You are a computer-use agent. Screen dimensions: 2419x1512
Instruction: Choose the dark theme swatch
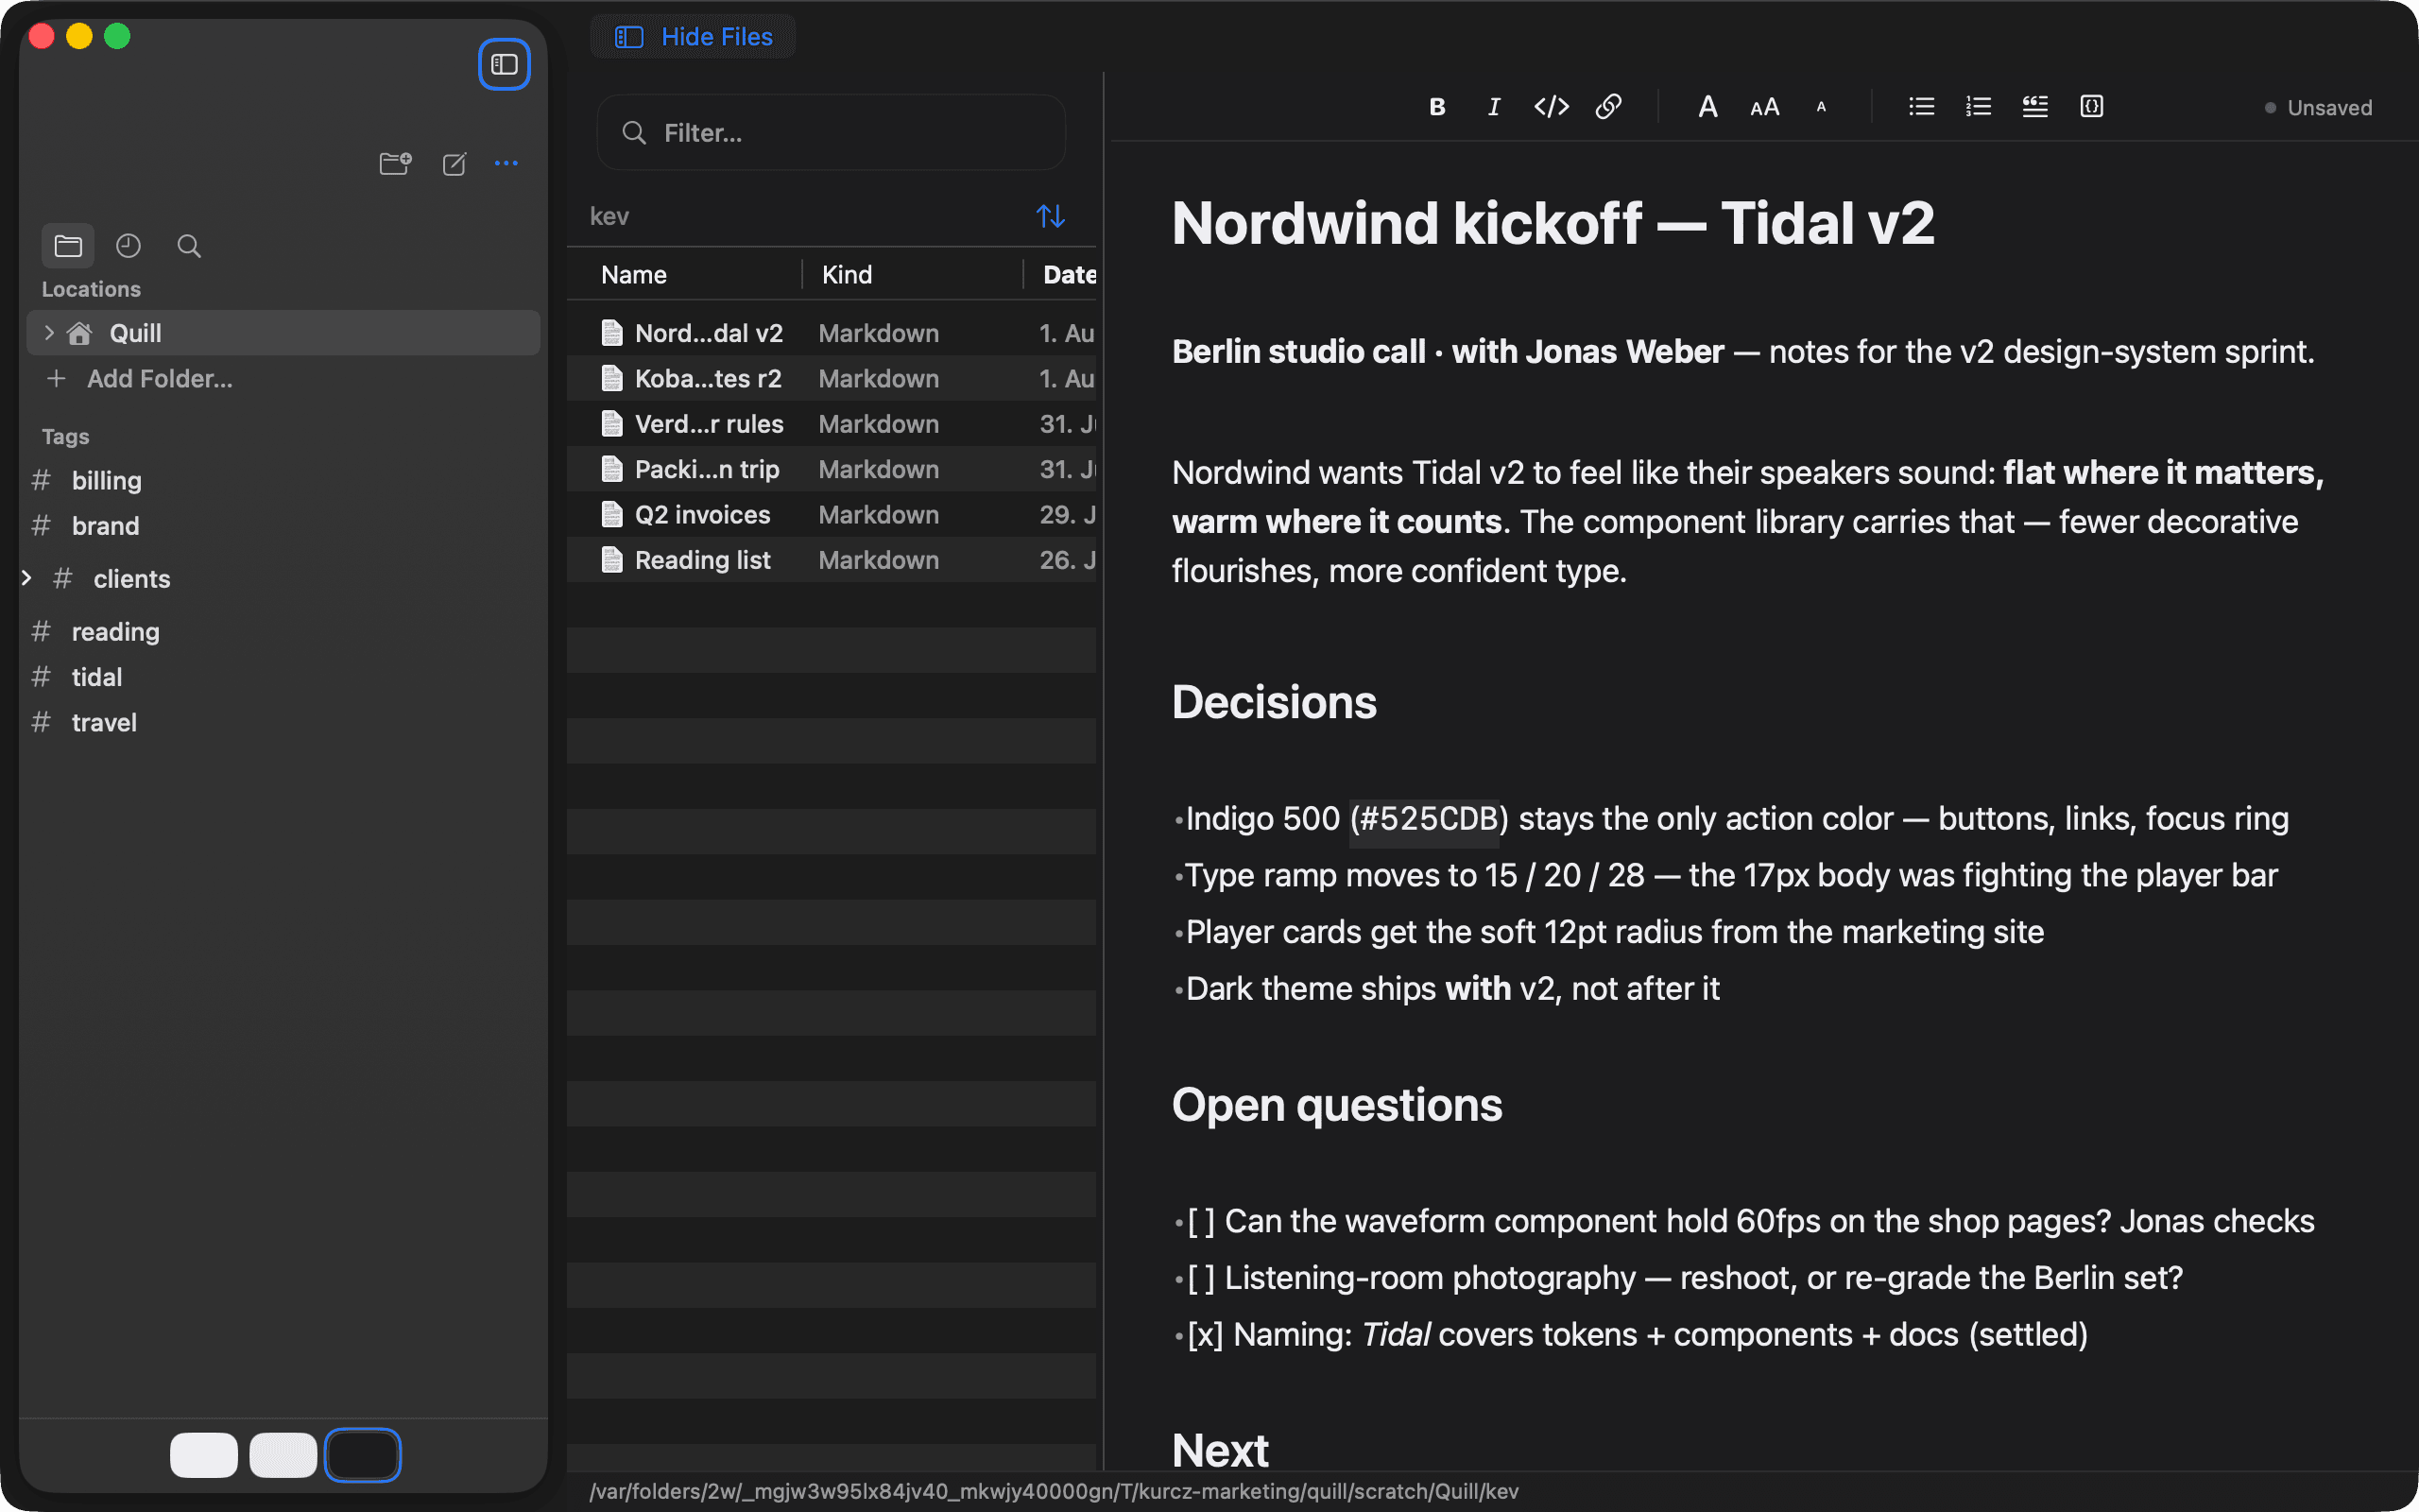pos(363,1455)
